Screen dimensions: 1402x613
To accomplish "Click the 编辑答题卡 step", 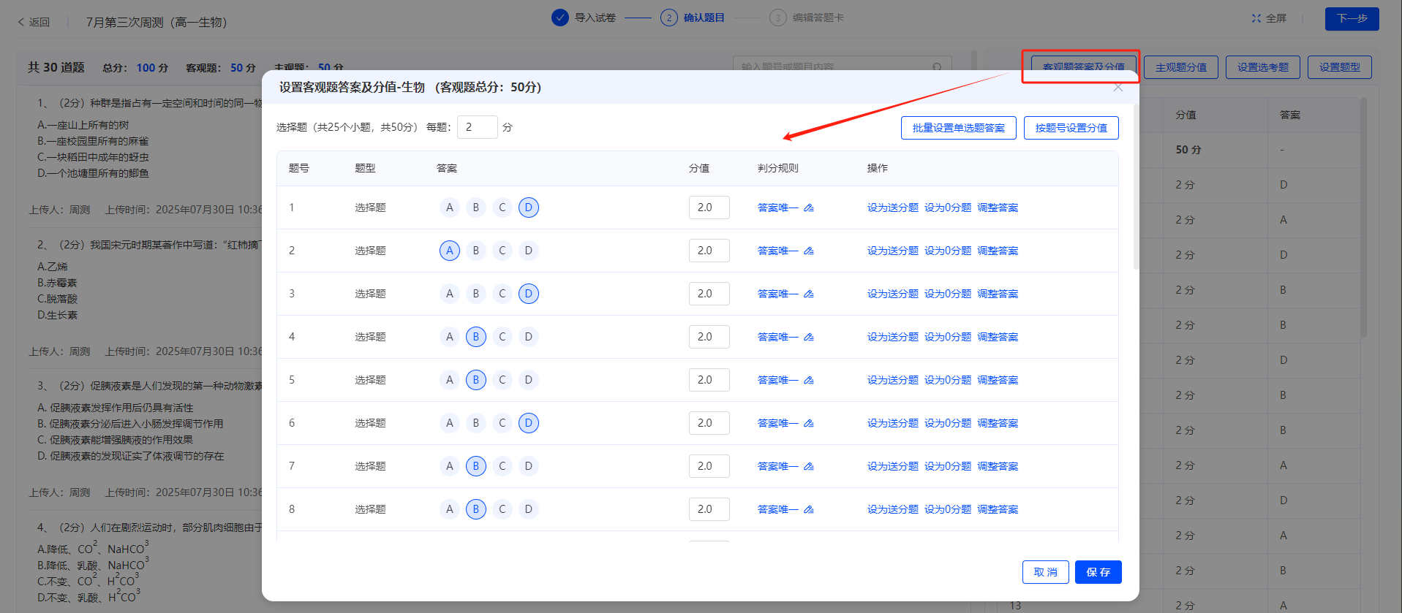I will click(x=807, y=18).
